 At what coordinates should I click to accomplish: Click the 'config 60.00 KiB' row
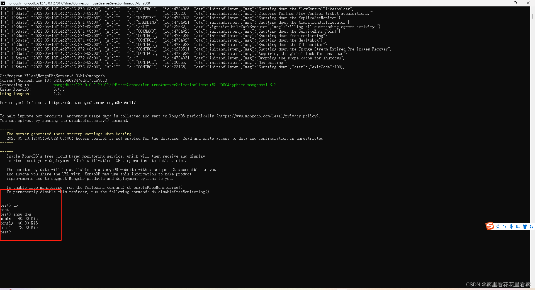(19, 223)
